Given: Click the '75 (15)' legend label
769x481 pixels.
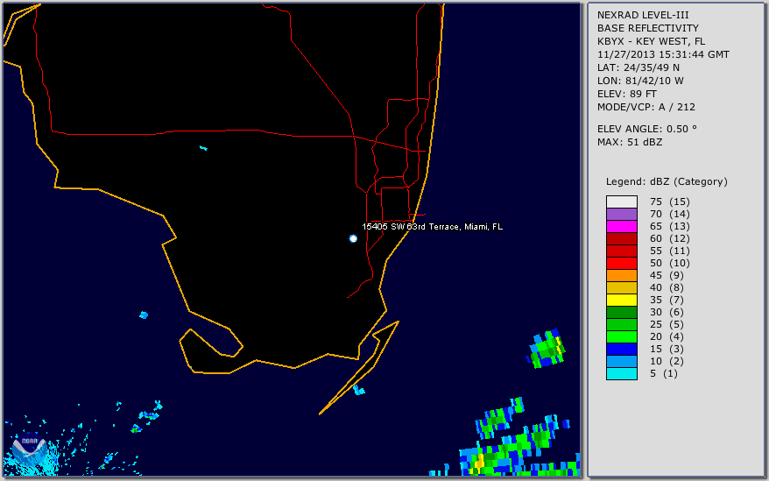Looking at the screenshot, I should (670, 202).
